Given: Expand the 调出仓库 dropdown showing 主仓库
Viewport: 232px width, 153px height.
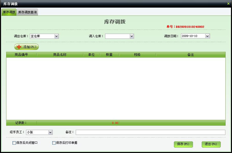Looking at the screenshot, I should (57, 36).
